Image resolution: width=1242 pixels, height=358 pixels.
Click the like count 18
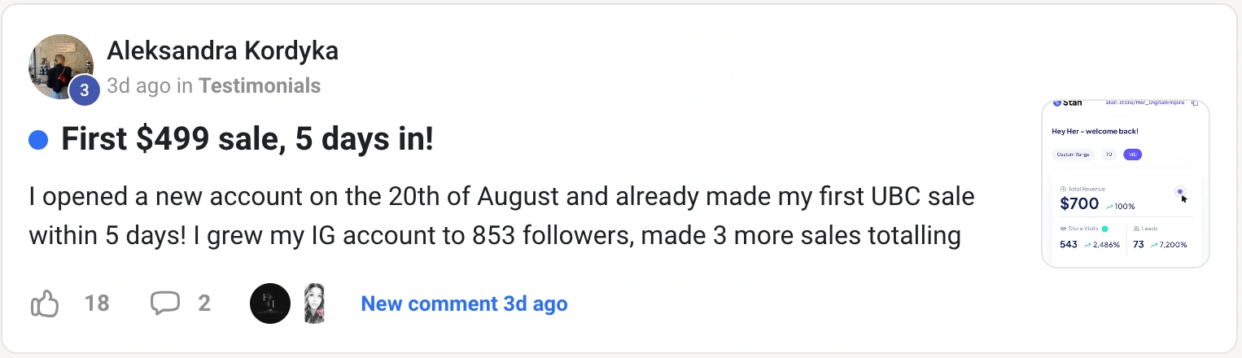pos(97,303)
